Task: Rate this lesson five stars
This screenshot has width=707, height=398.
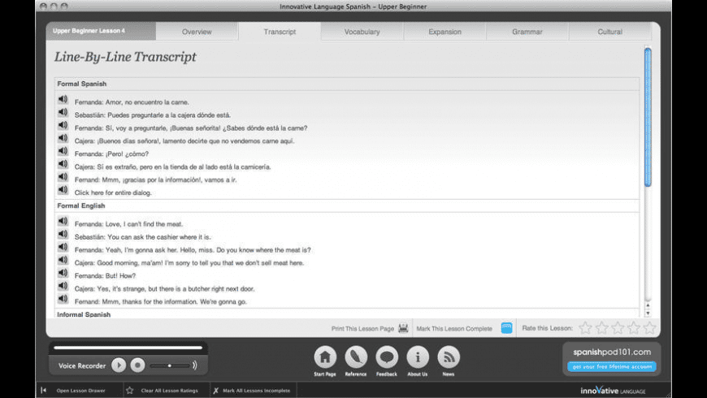Action: pyautogui.click(x=650, y=327)
